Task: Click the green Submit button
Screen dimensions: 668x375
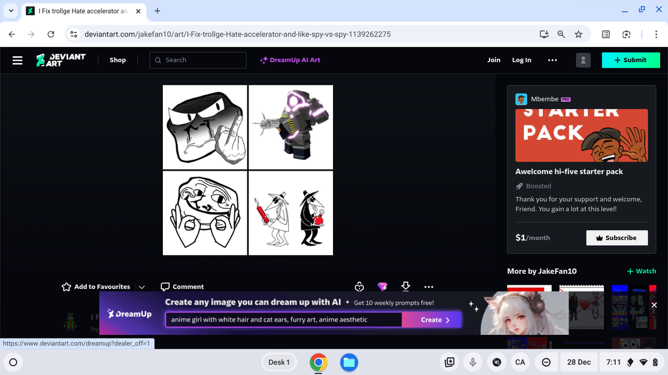Action: (631, 60)
